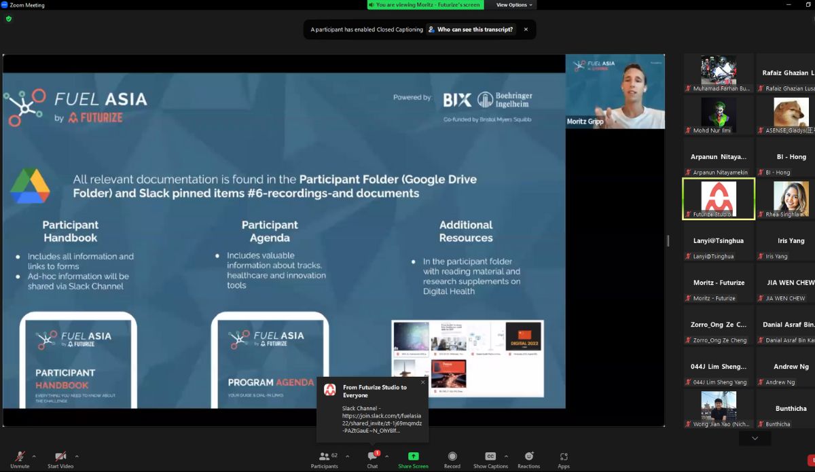This screenshot has height=472, width=815.
Task: Click the green encryption shield icon
Action: [x=9, y=19]
